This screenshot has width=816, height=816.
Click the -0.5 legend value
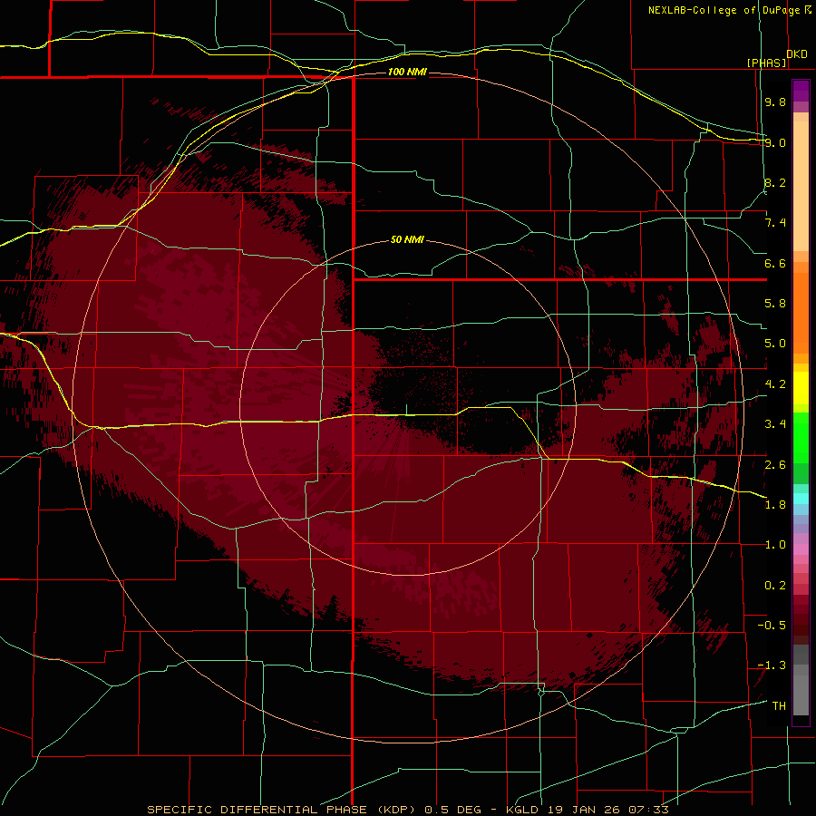tap(772, 626)
